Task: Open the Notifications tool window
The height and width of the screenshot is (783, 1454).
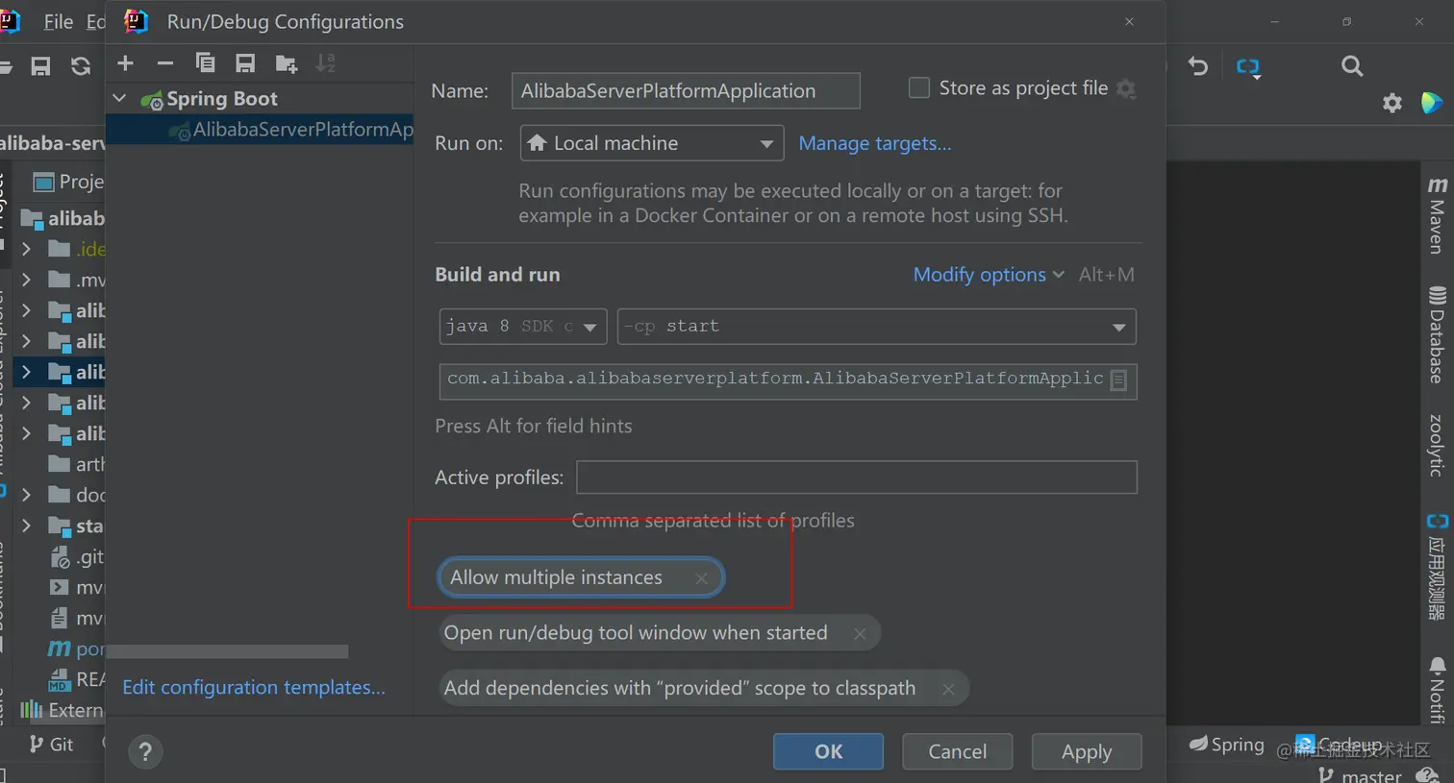Action: pyautogui.click(x=1437, y=690)
